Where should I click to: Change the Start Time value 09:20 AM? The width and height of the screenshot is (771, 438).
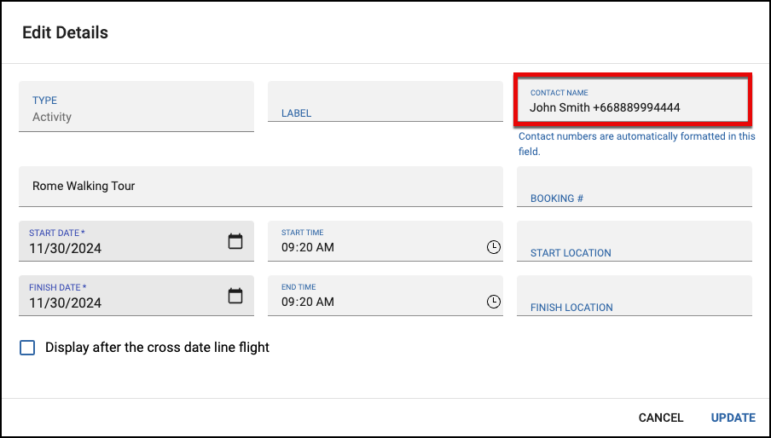coord(308,247)
